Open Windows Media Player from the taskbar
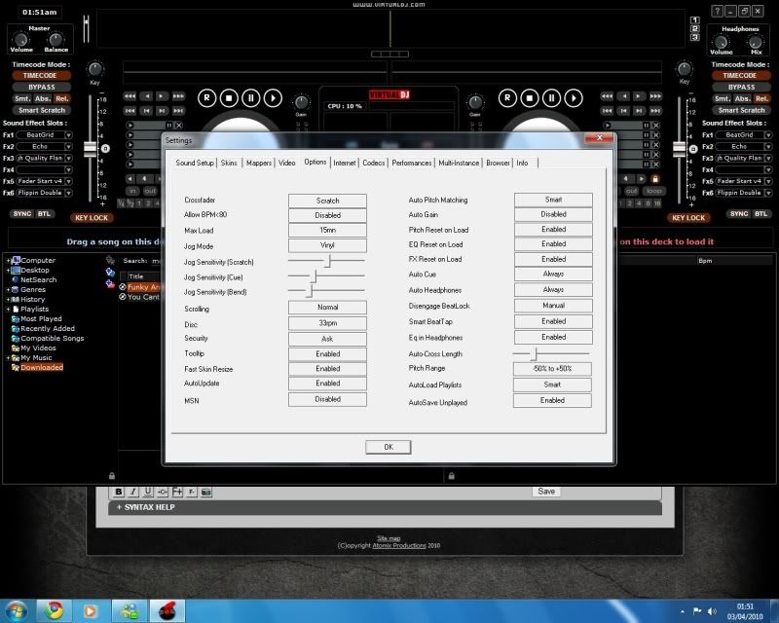 [x=90, y=610]
